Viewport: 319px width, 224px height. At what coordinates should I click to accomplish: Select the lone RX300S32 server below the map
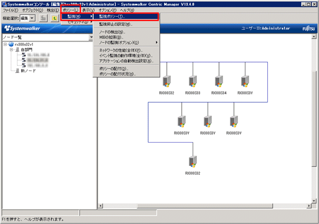(193, 162)
